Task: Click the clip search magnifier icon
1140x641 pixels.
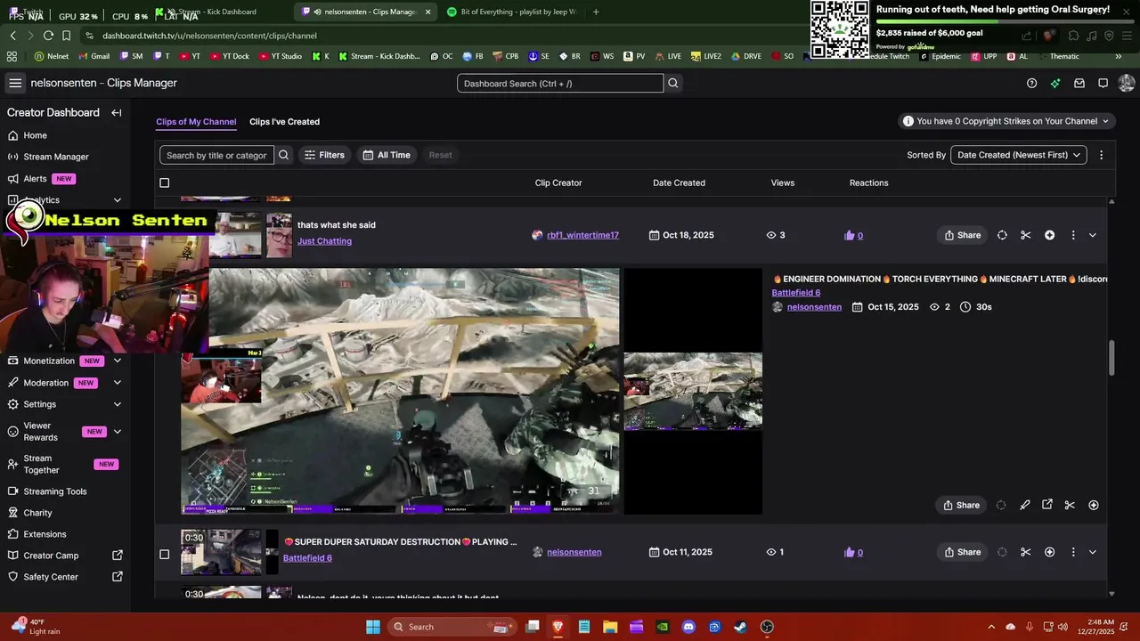Action: pos(283,155)
